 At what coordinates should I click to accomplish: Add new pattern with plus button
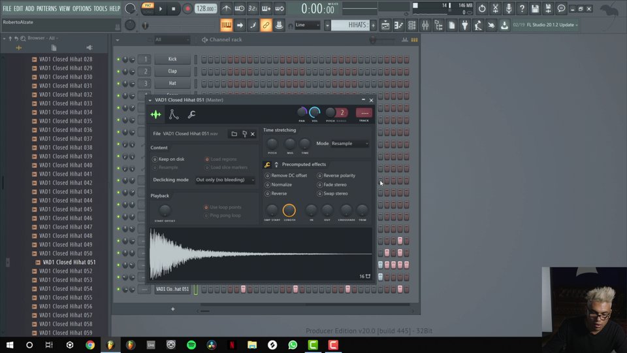pos(373,25)
